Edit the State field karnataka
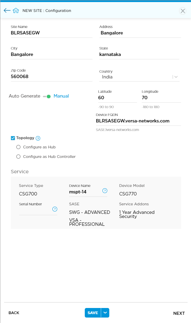Image resolution: width=191 pixels, height=323 pixels. click(x=139, y=54)
